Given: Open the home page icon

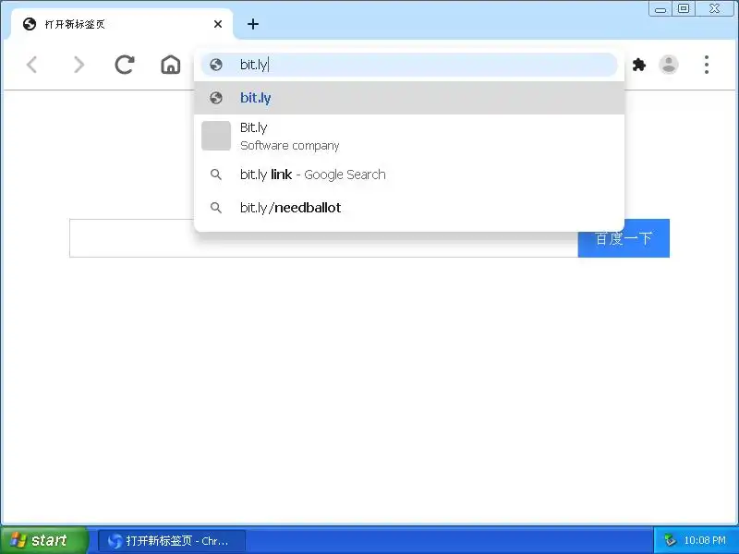Looking at the screenshot, I should (x=171, y=65).
